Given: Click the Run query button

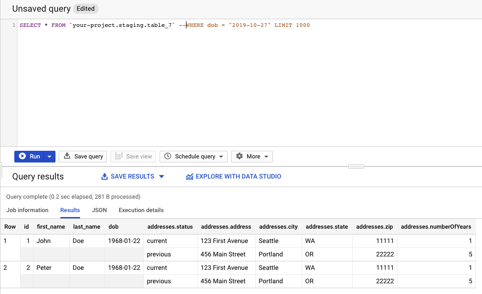Looking at the screenshot, I should click(x=30, y=156).
